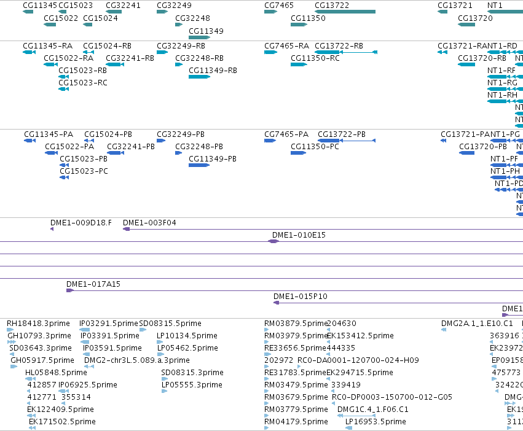Click the cyan bar under CG11349-RB
The height and width of the screenshot is (431, 523).
pyautogui.click(x=200, y=77)
